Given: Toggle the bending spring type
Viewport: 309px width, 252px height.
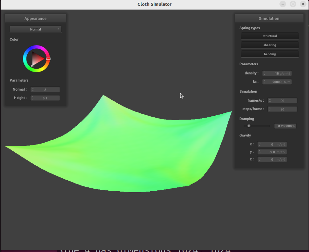Looking at the screenshot, I should point(270,54).
